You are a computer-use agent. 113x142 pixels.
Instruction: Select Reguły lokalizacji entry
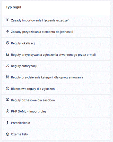(x=56, y=43)
